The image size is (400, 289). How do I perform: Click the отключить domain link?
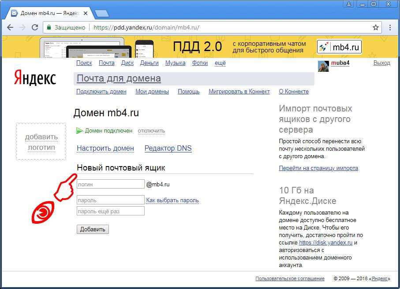tap(151, 131)
